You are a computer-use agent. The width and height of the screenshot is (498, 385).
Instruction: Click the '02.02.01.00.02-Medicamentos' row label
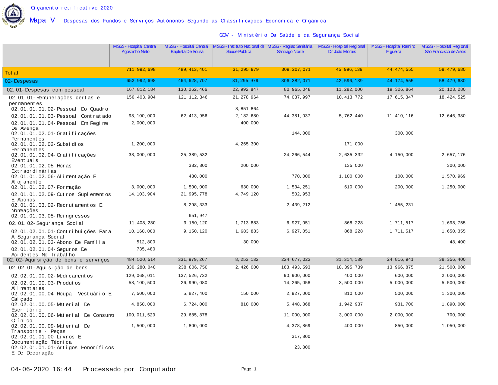click(52, 276)
